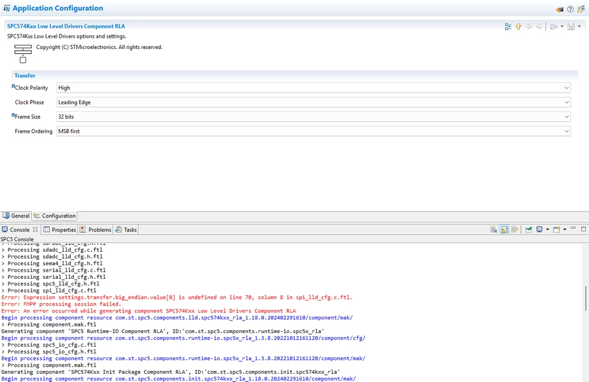Click the save disk icon in component toolbar

point(571,27)
